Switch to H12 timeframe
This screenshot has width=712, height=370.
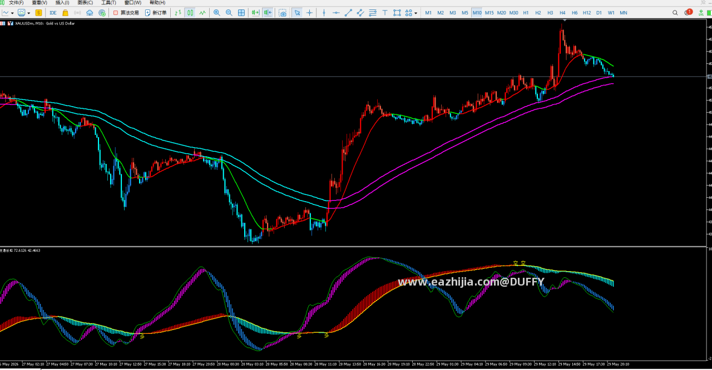click(587, 13)
